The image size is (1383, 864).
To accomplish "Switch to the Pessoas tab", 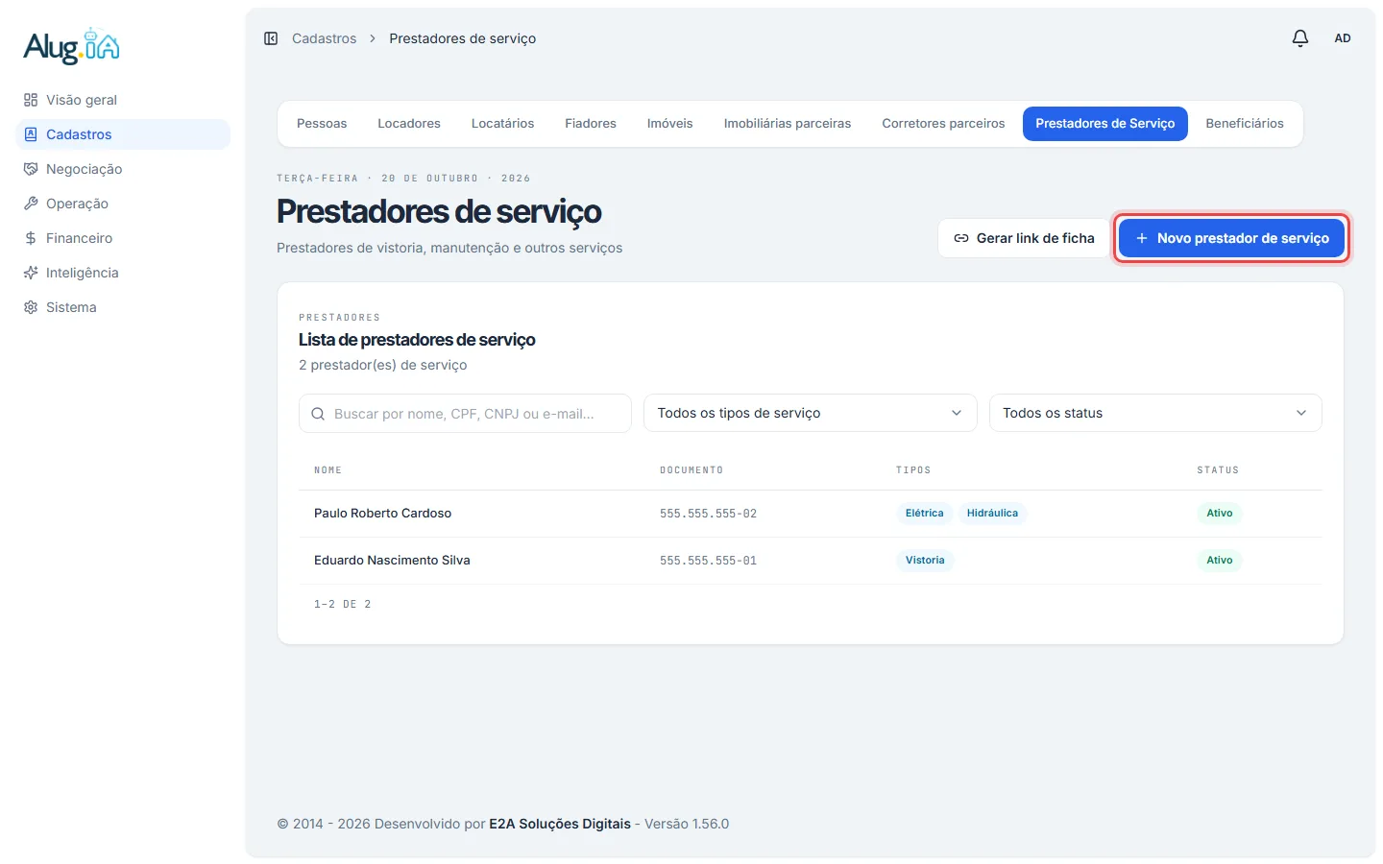I will tap(322, 124).
